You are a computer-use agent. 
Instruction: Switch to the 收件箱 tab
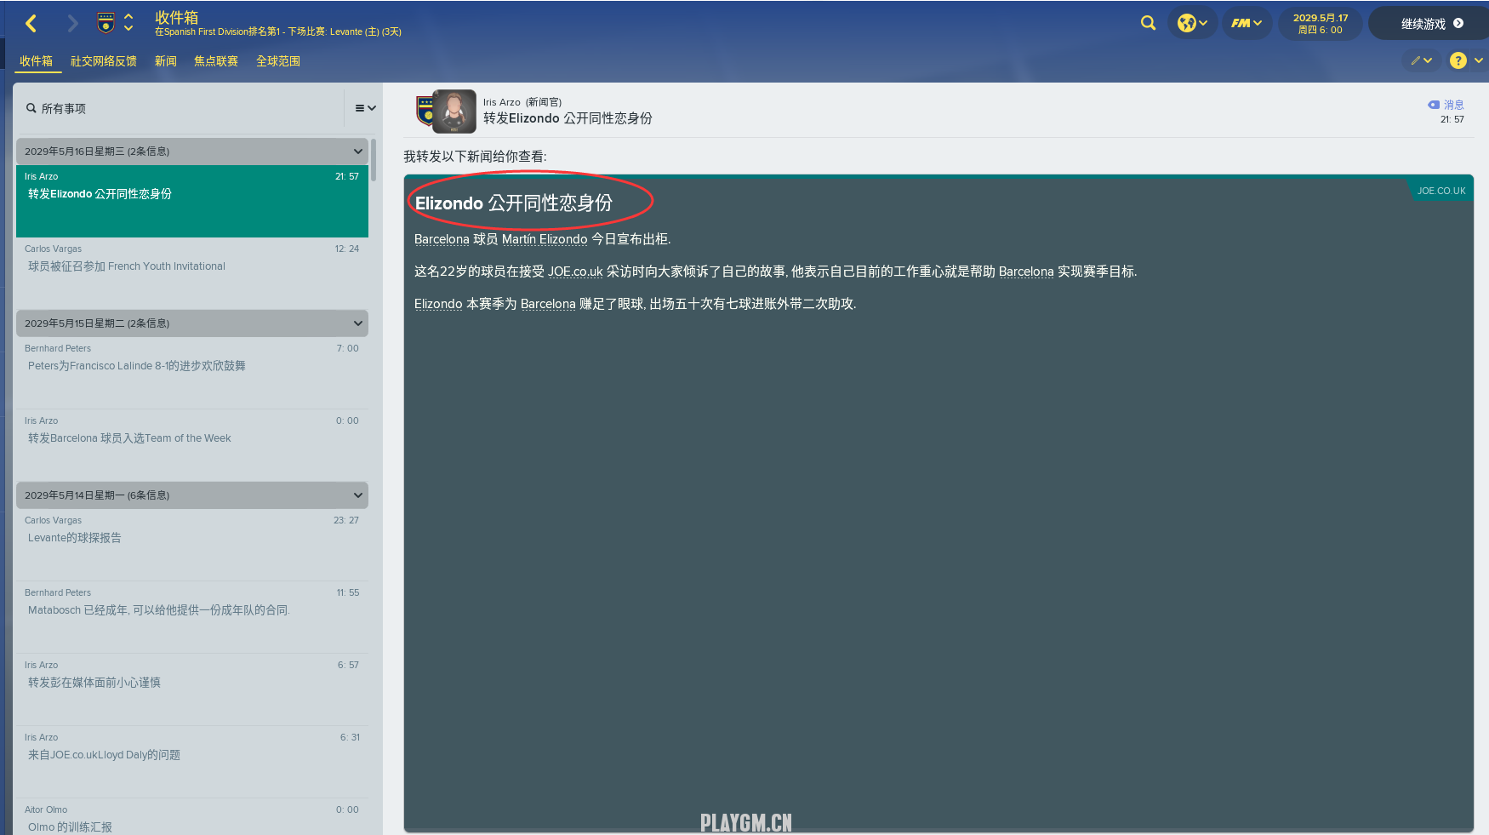tap(36, 61)
